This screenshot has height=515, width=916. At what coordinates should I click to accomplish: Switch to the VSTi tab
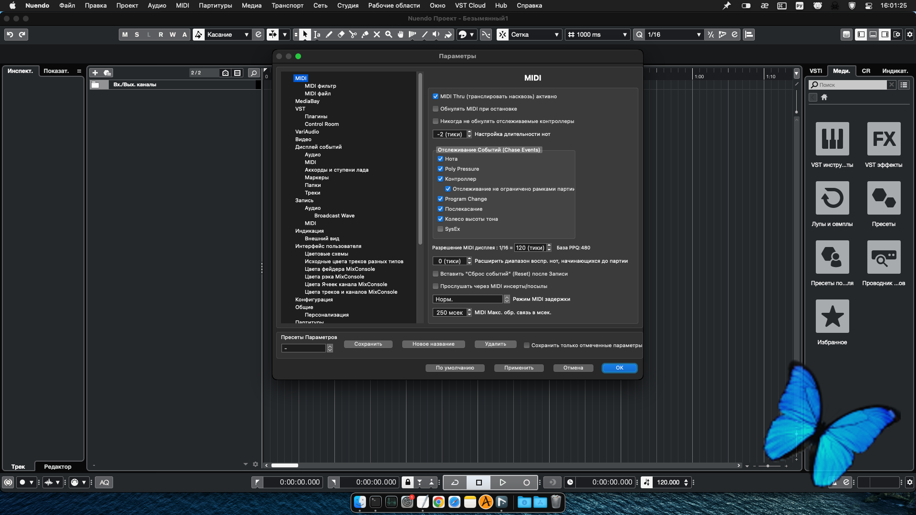coord(816,71)
